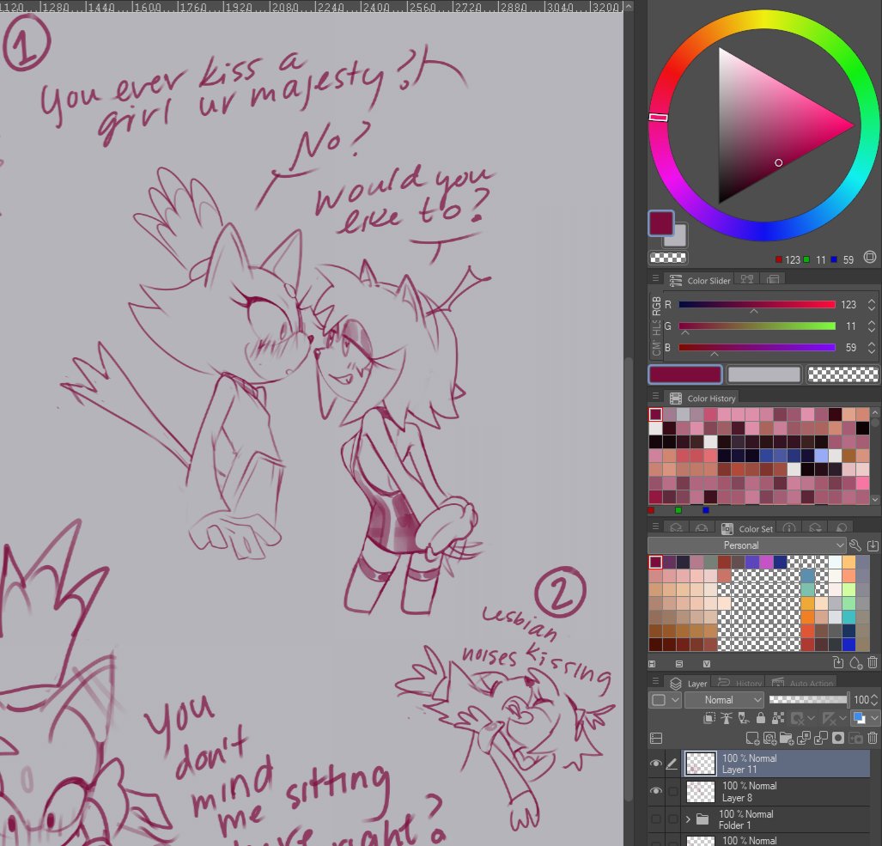Switch color wheel space with circle-square icon

coord(870,258)
